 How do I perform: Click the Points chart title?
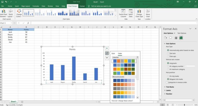pos(72,49)
